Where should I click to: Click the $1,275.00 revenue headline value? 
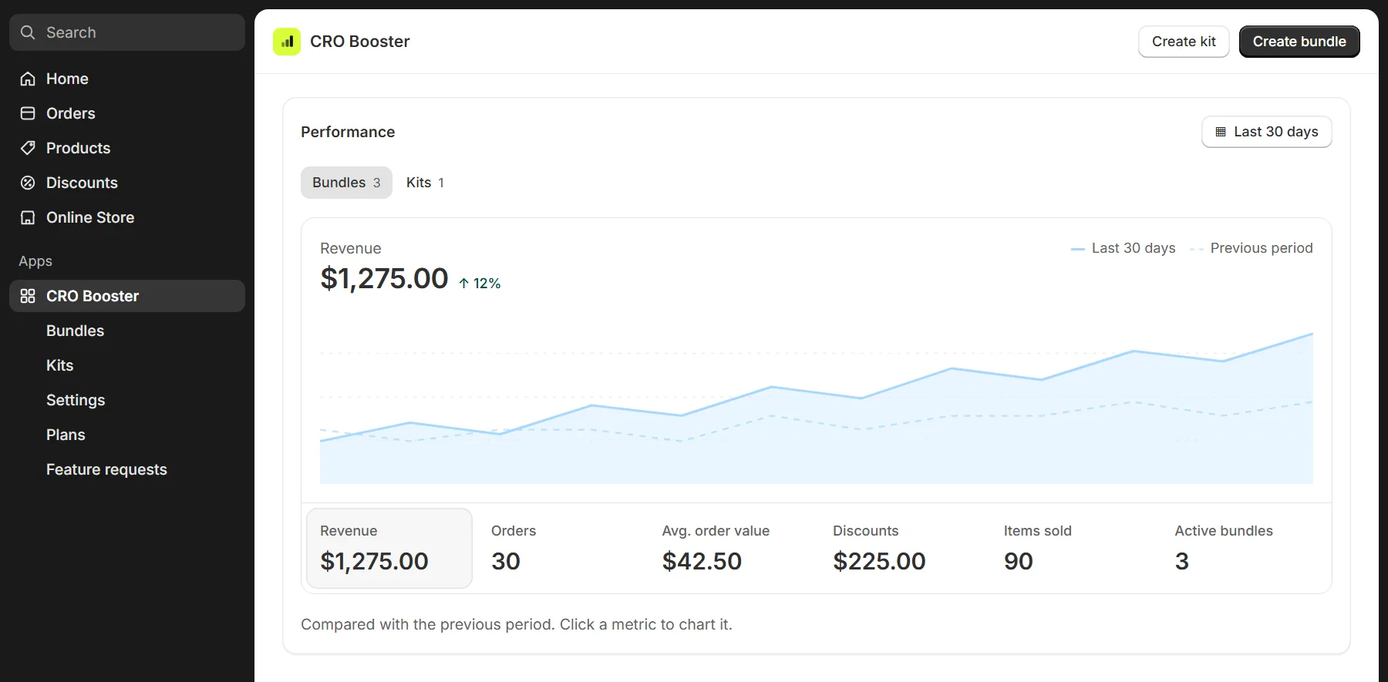(384, 278)
